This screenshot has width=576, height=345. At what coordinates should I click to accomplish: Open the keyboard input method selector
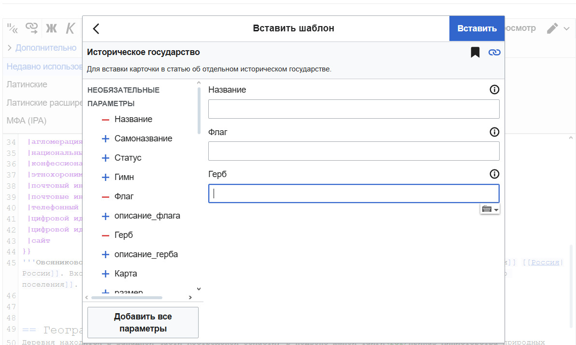click(x=490, y=209)
